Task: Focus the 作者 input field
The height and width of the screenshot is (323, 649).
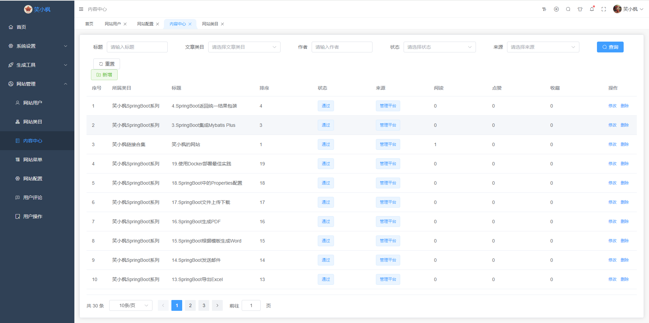Action: pos(342,47)
